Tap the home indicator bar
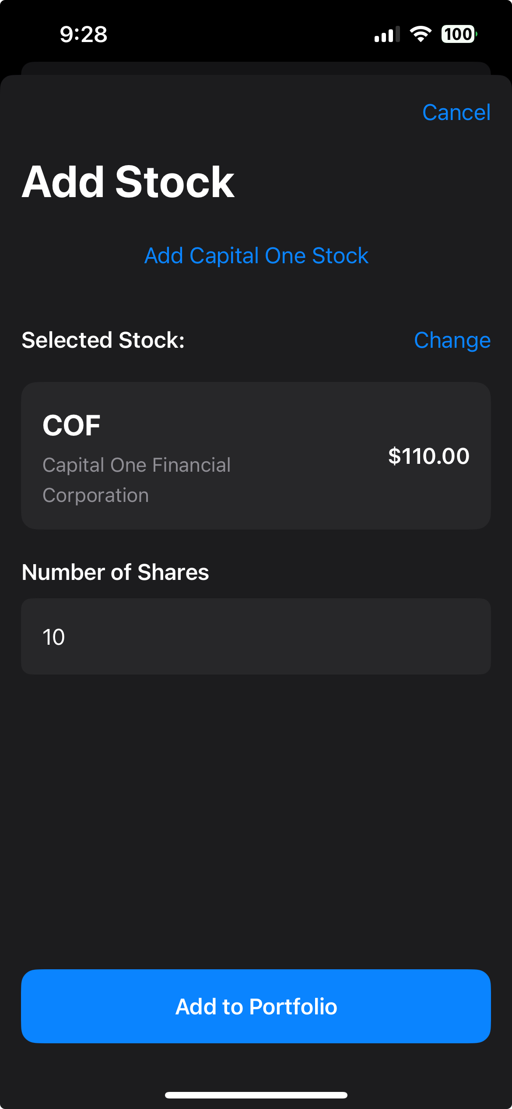 coord(256,1095)
